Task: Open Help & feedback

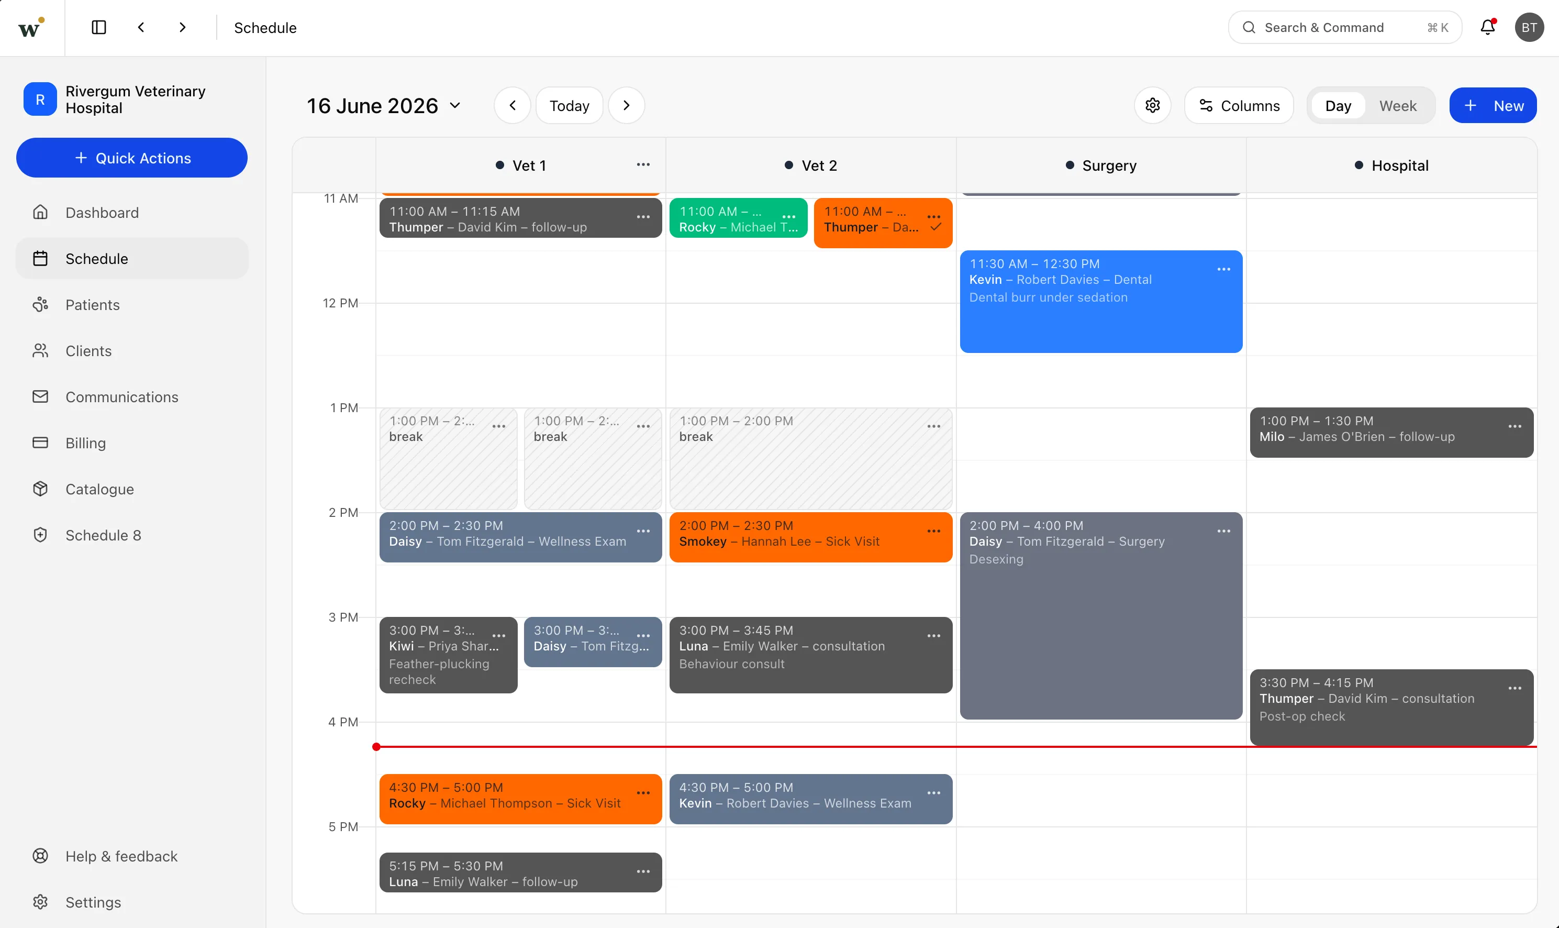Action: point(132,856)
